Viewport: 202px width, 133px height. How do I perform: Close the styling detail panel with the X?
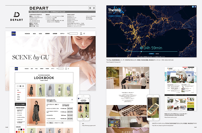tap(72, 99)
